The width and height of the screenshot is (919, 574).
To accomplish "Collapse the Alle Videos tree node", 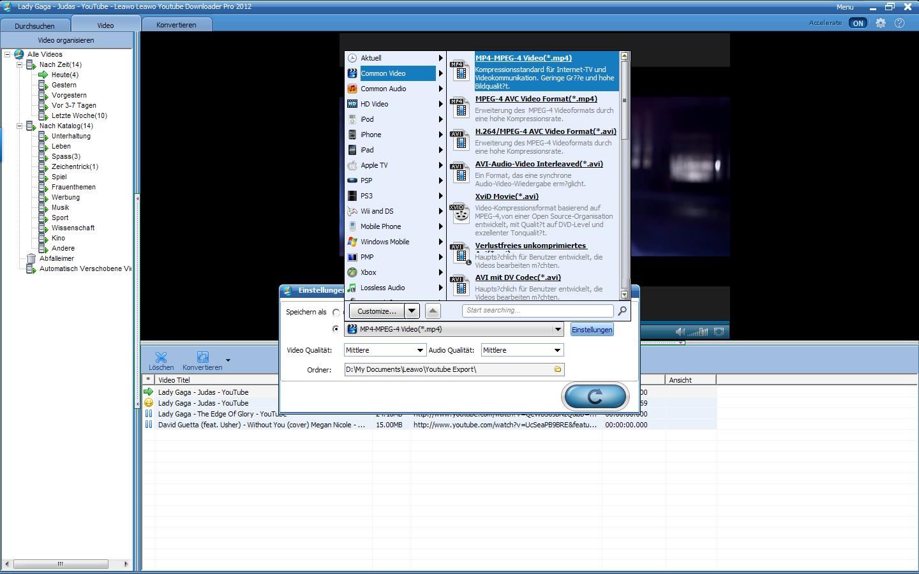I will (8, 54).
